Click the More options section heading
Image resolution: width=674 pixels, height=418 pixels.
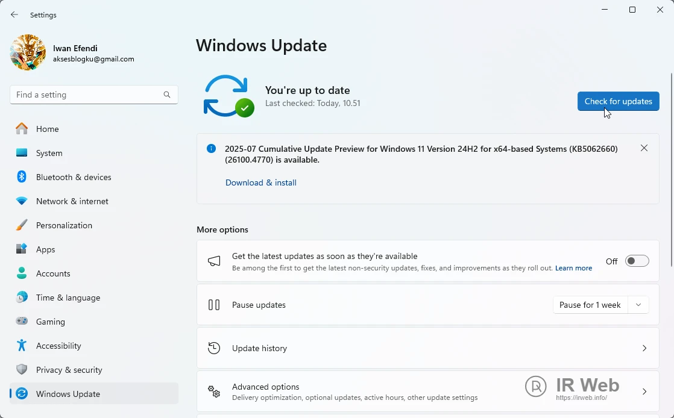[222, 229]
